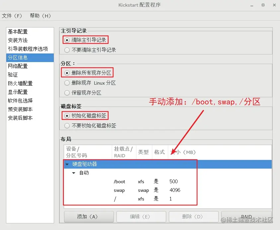Image resolution: width=280 pixels, height=230 pixels.
Task: Click the 500 size value
Action: click(x=174, y=182)
